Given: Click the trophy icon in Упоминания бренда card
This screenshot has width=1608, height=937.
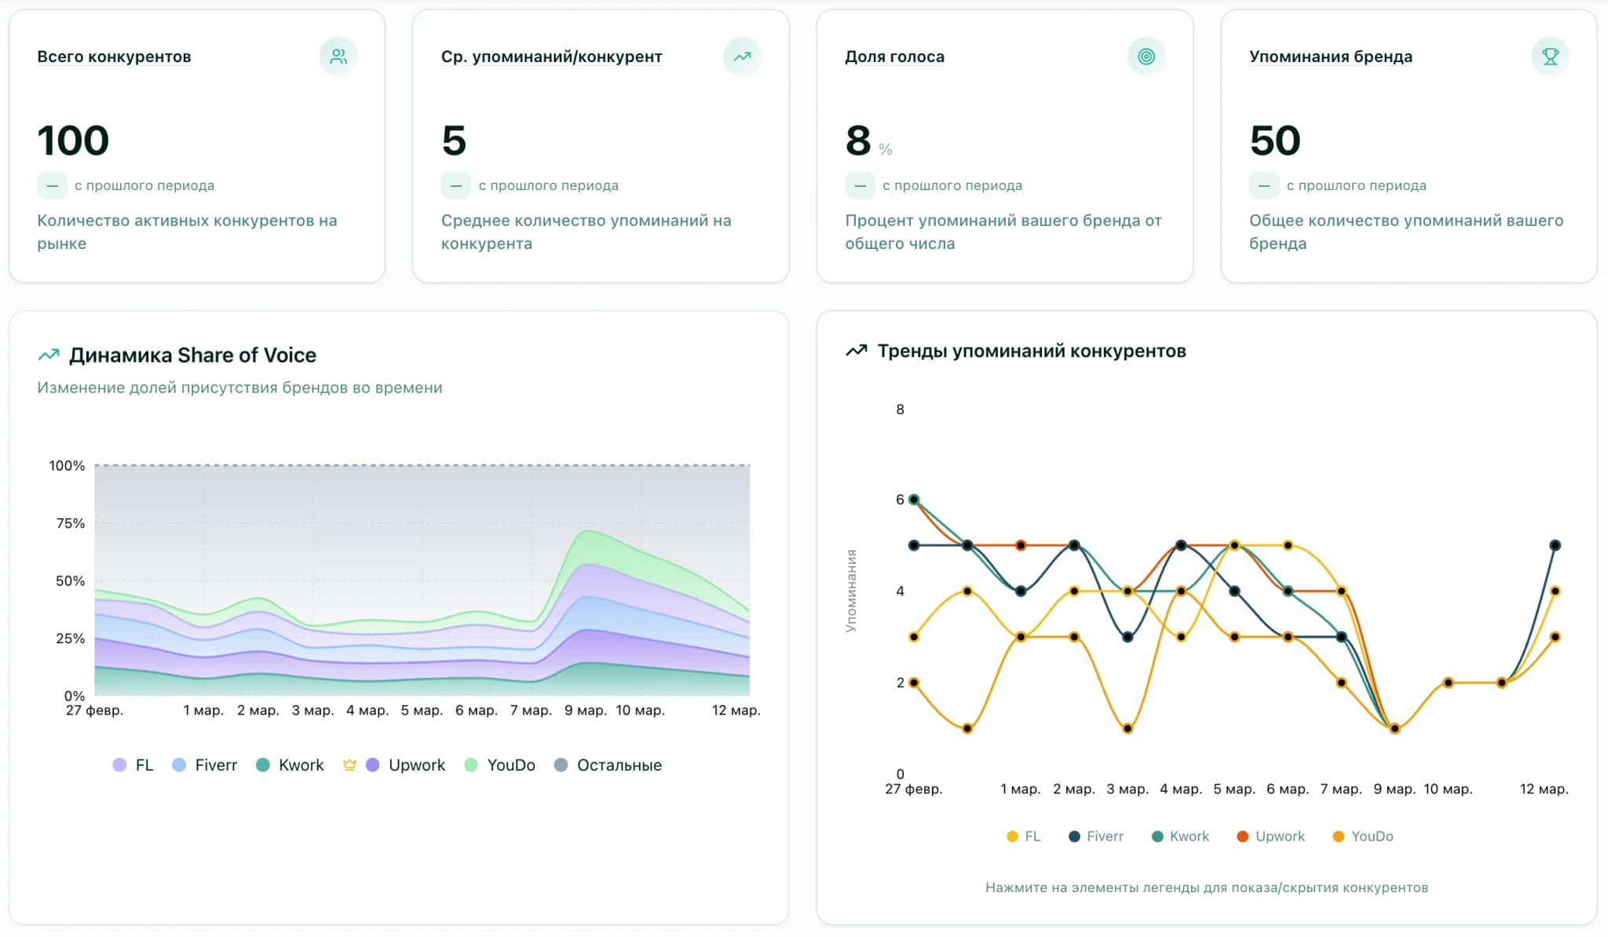Looking at the screenshot, I should (1550, 57).
